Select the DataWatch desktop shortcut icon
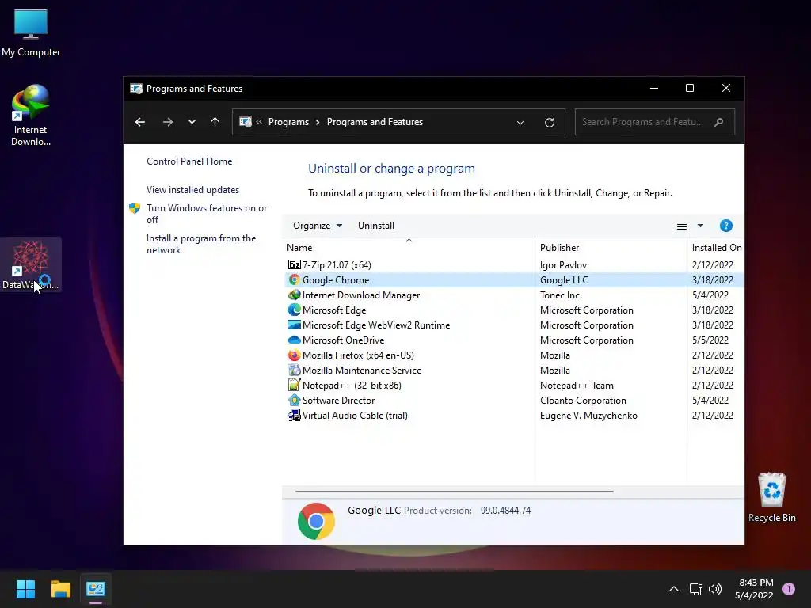This screenshot has width=811, height=608. (31, 264)
